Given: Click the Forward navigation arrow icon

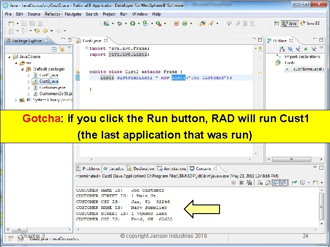Looking at the screenshot, I should coord(58,31).
